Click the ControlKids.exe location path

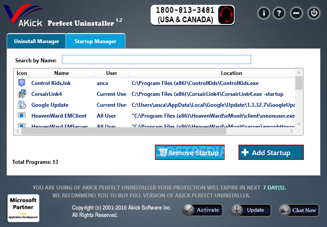click(x=195, y=83)
